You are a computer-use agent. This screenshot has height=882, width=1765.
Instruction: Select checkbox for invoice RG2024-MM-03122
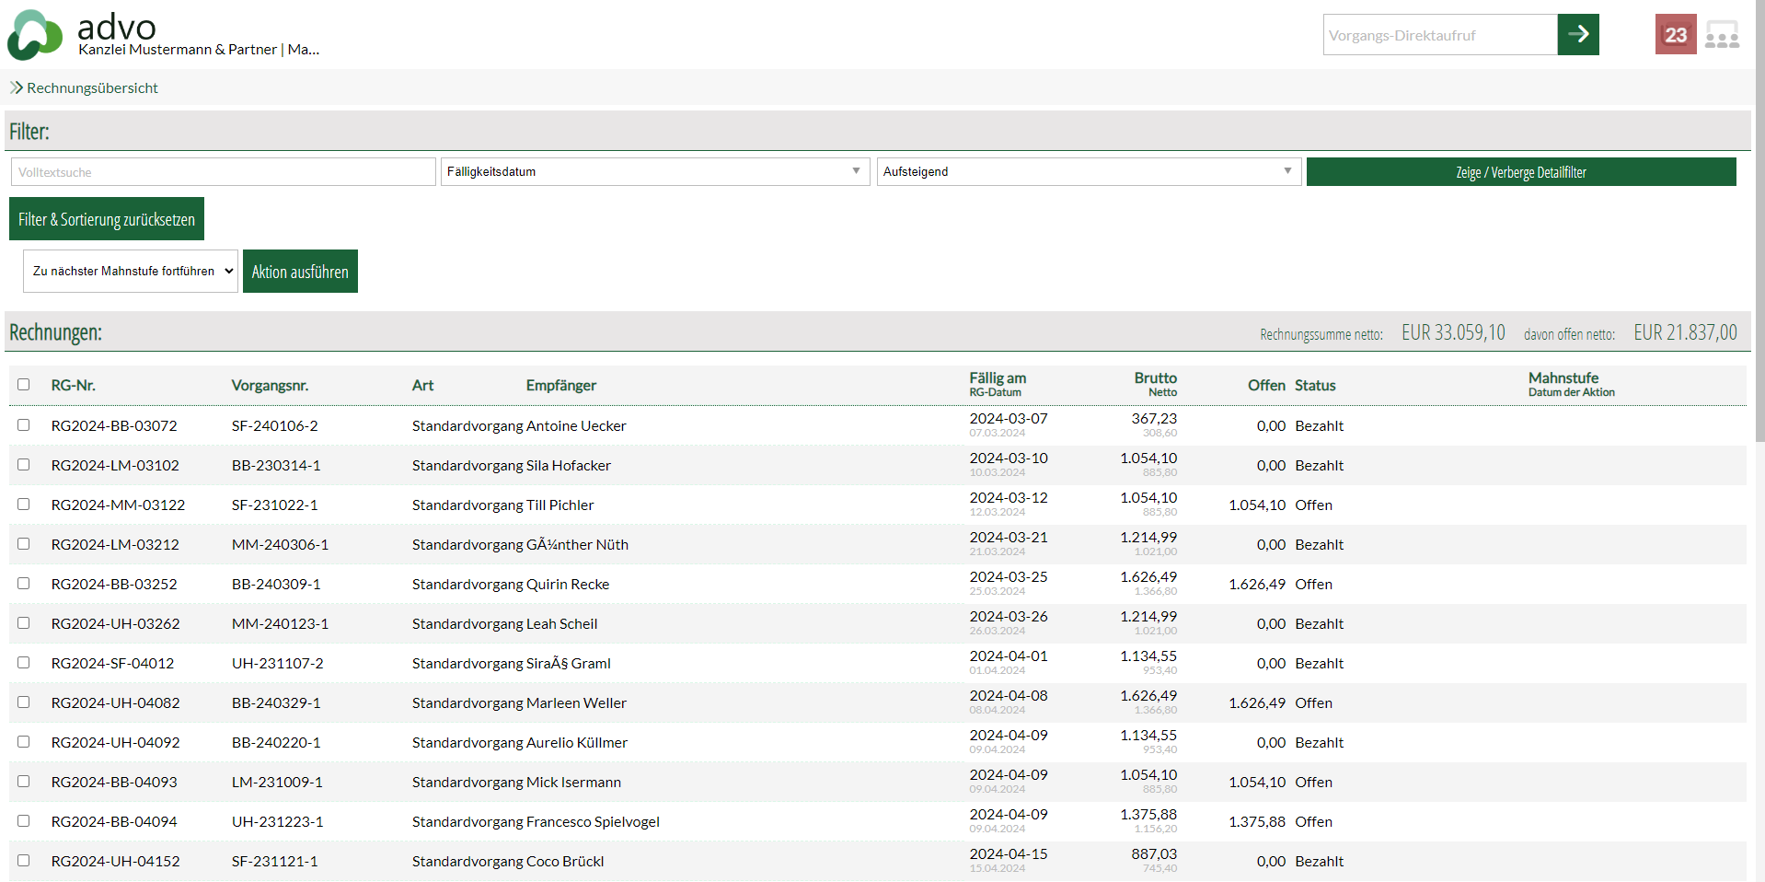[x=24, y=505]
